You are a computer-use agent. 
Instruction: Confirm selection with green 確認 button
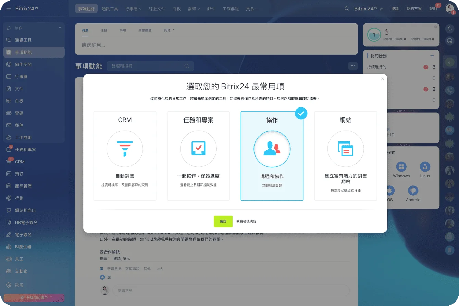point(223,221)
